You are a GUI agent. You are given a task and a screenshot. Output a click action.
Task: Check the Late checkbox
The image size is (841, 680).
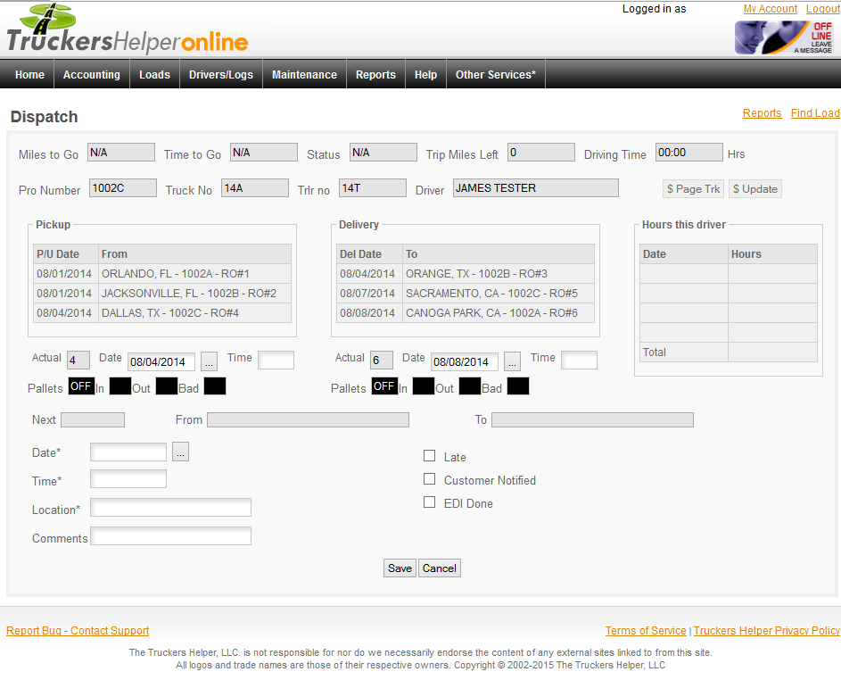pyautogui.click(x=430, y=456)
